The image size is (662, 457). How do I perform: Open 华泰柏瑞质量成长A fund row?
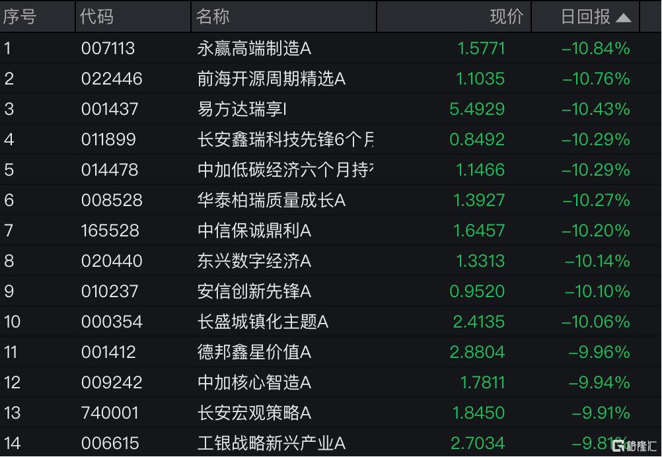click(x=331, y=200)
